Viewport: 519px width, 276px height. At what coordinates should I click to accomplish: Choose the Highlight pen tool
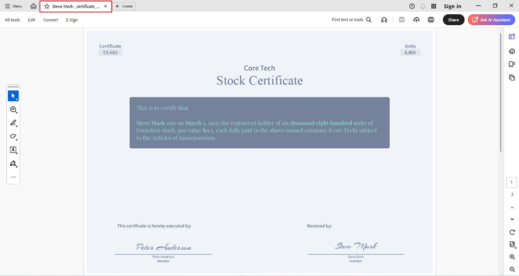13,123
